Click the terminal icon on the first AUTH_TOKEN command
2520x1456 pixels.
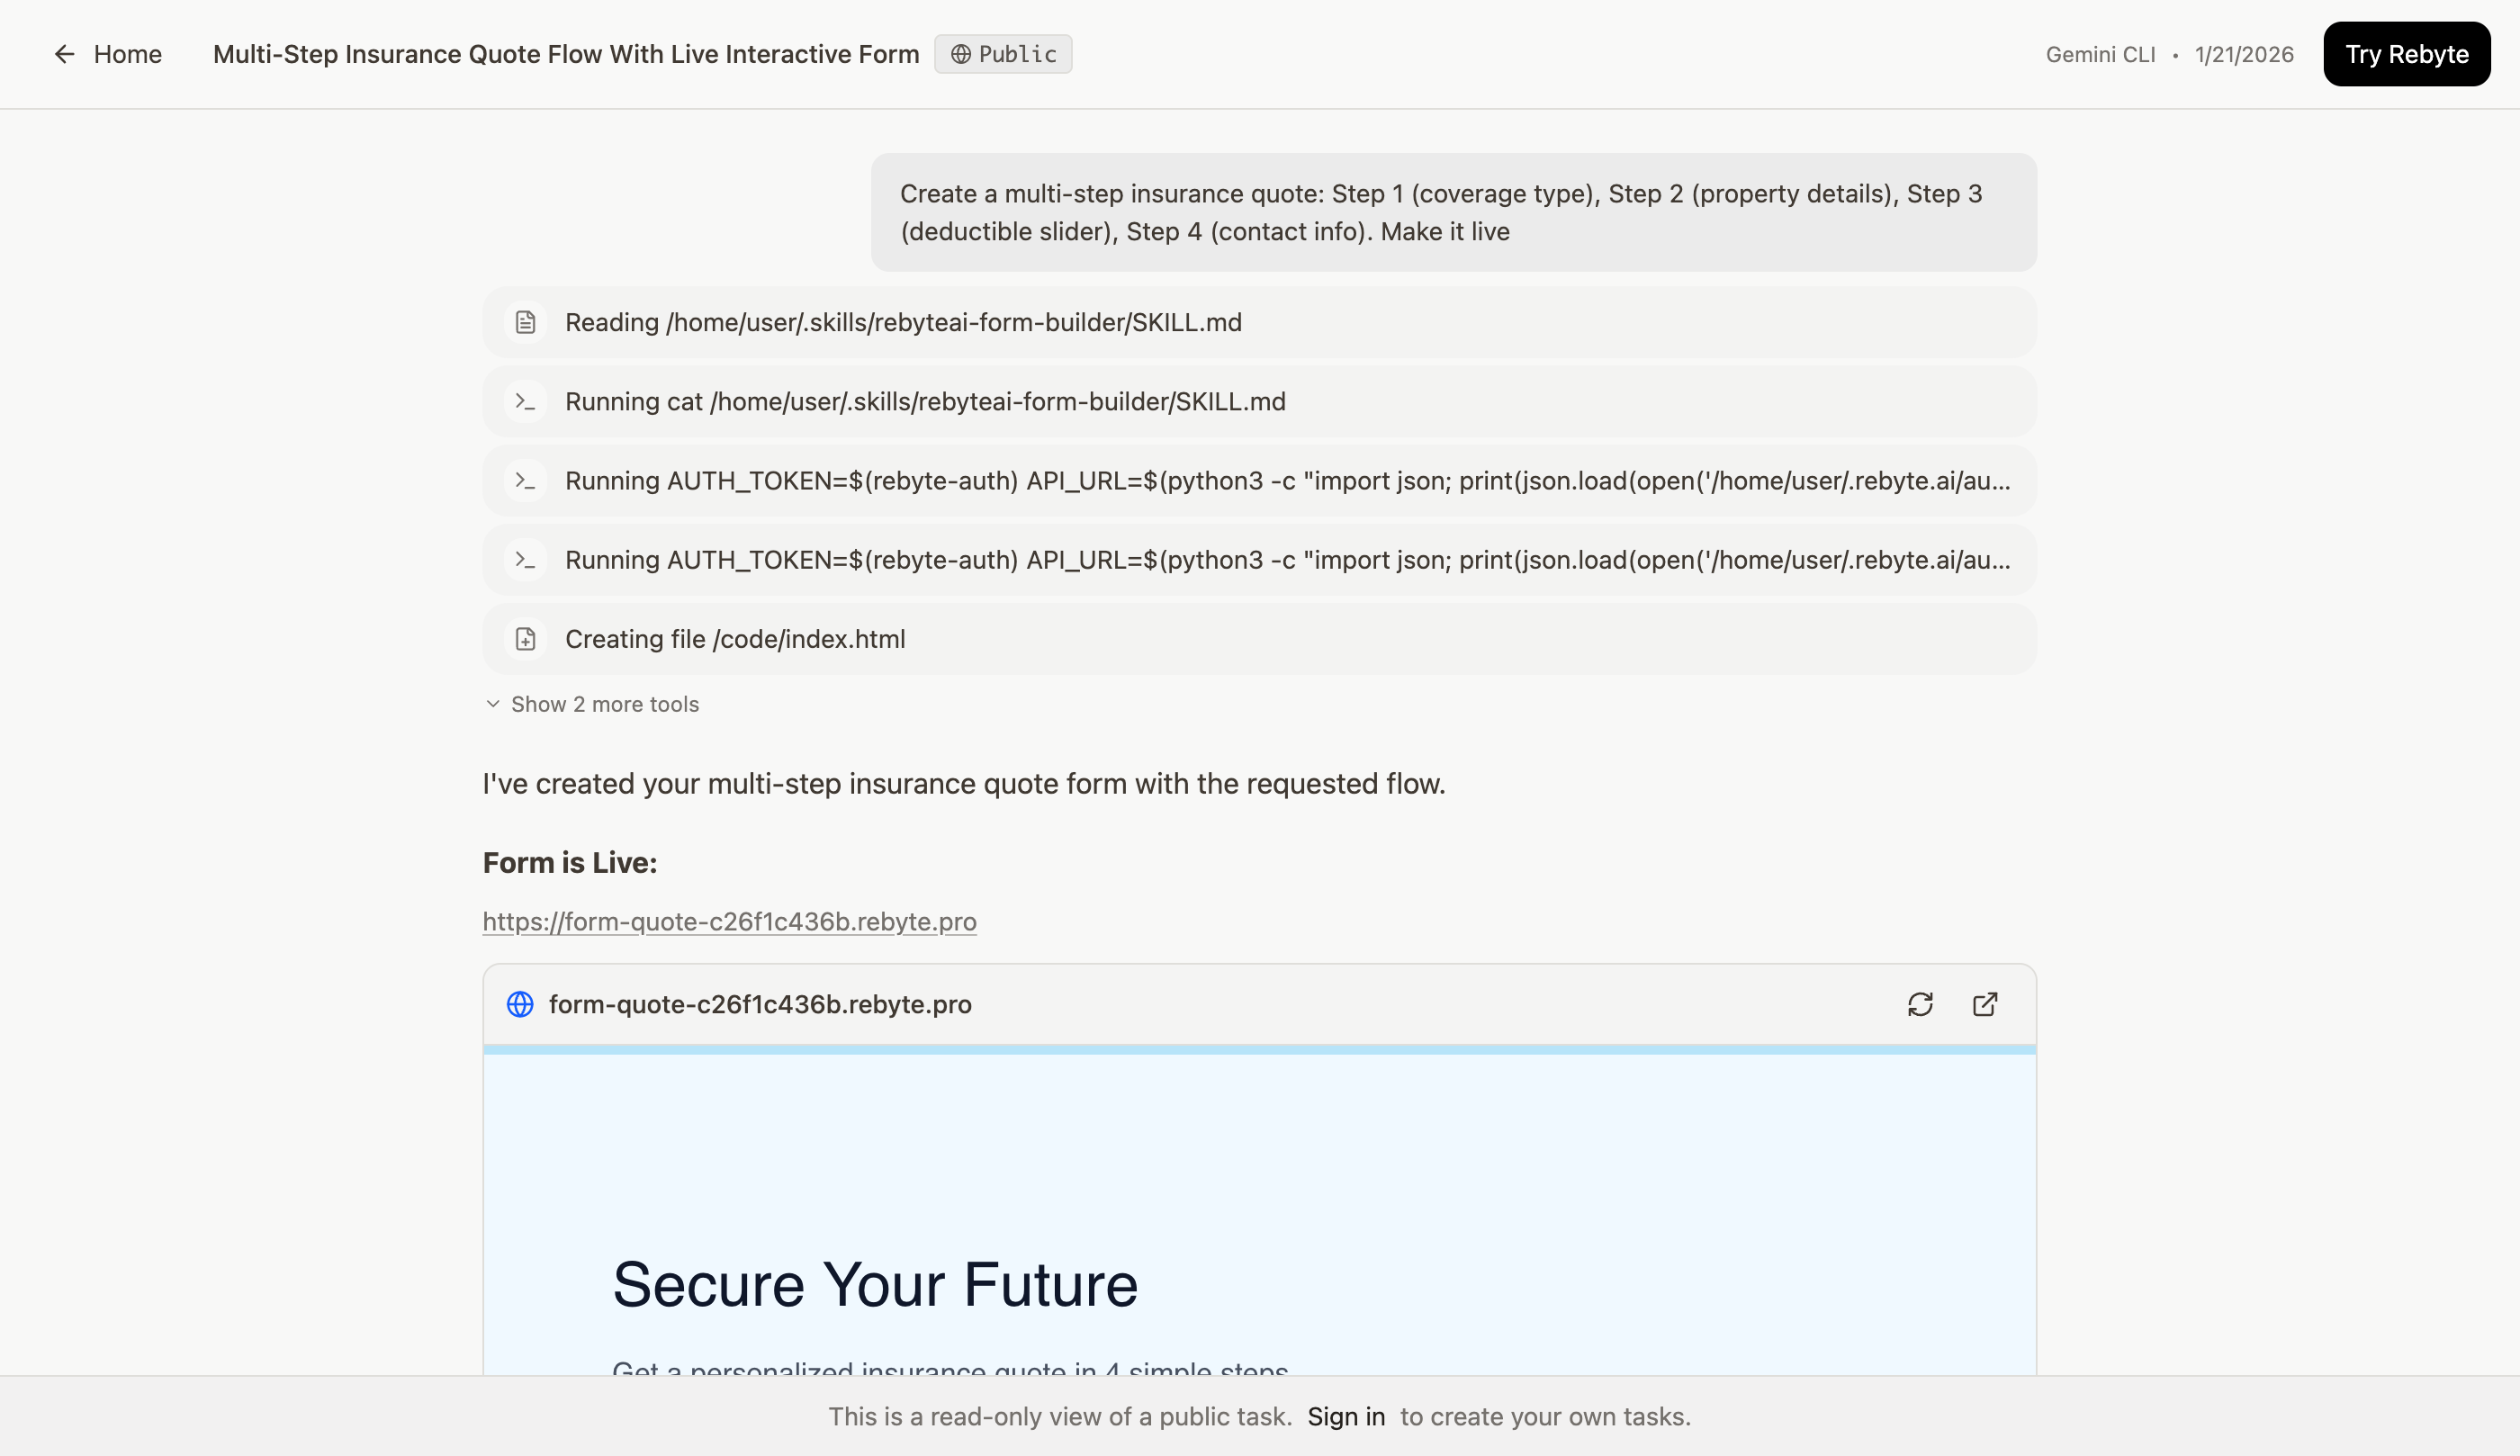click(526, 480)
